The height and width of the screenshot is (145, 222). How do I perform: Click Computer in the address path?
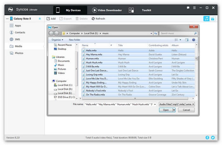[75, 33]
